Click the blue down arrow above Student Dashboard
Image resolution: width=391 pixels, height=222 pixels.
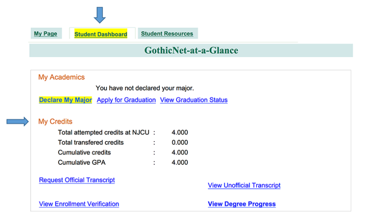coord(100,15)
